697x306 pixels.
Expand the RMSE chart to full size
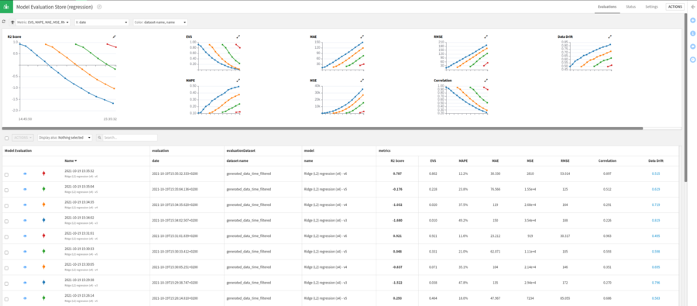[x=486, y=36]
